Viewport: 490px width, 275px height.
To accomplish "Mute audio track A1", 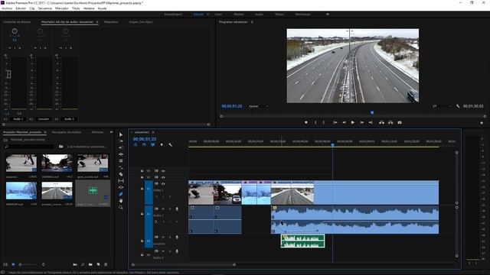I will click(163, 209).
